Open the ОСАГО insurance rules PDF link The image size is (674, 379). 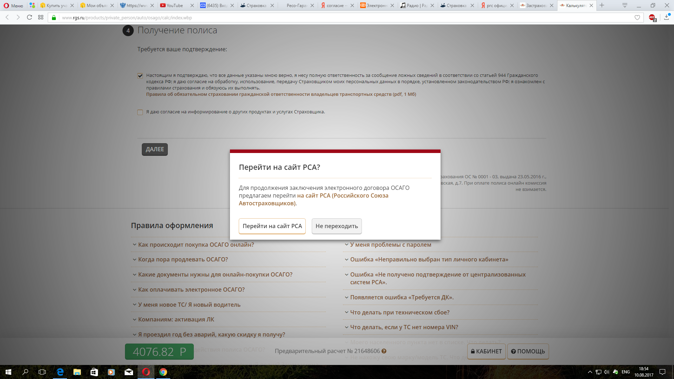(x=281, y=94)
